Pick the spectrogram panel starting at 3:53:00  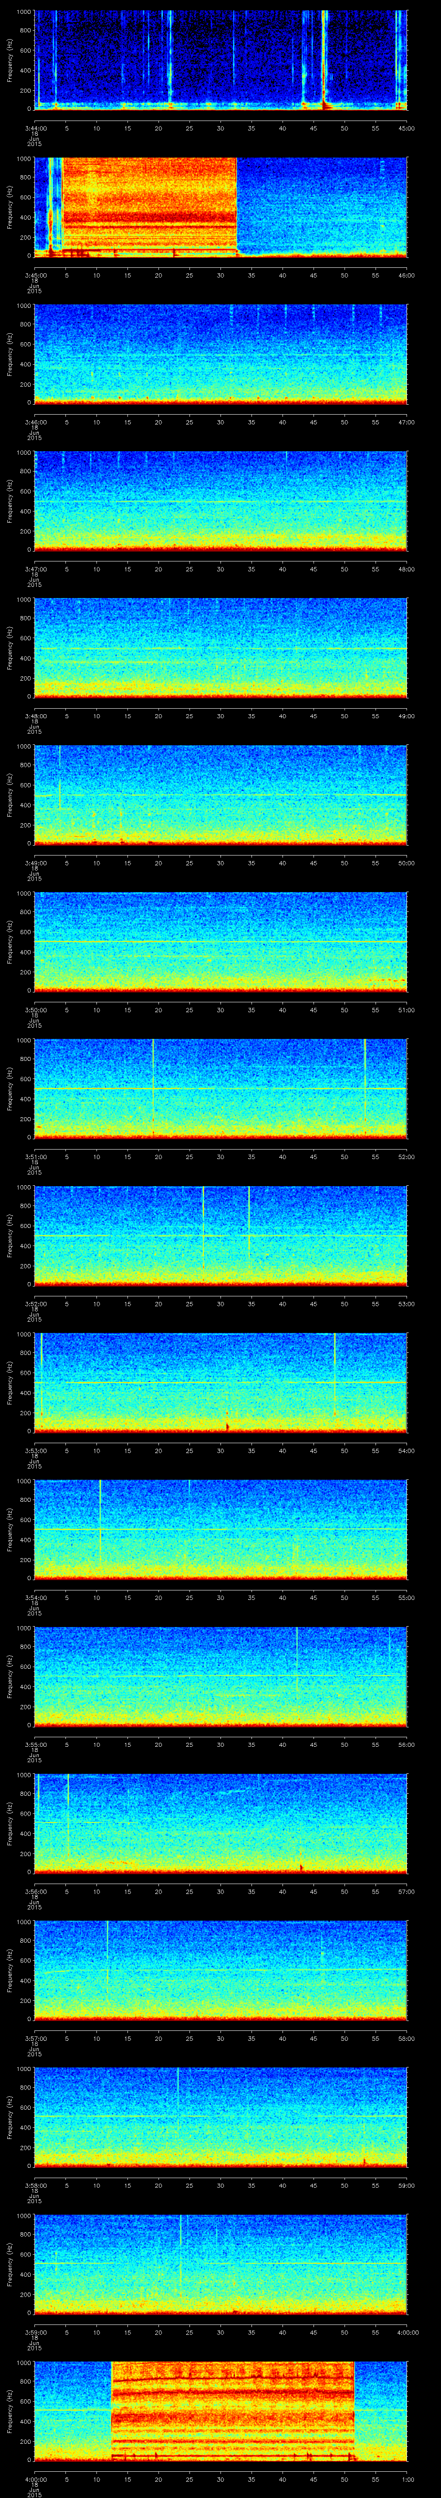tap(220, 1382)
